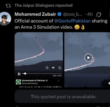Click the share video icon
Screen dimensions: 110x107
(60, 68)
